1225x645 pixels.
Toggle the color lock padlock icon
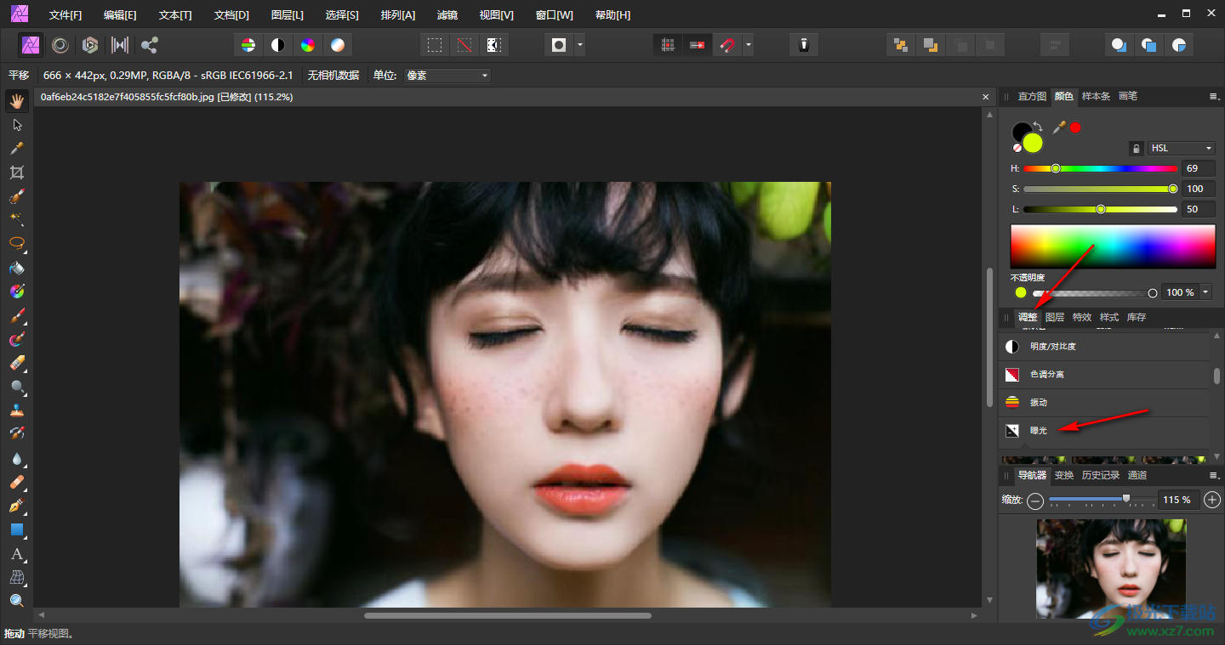[1136, 148]
